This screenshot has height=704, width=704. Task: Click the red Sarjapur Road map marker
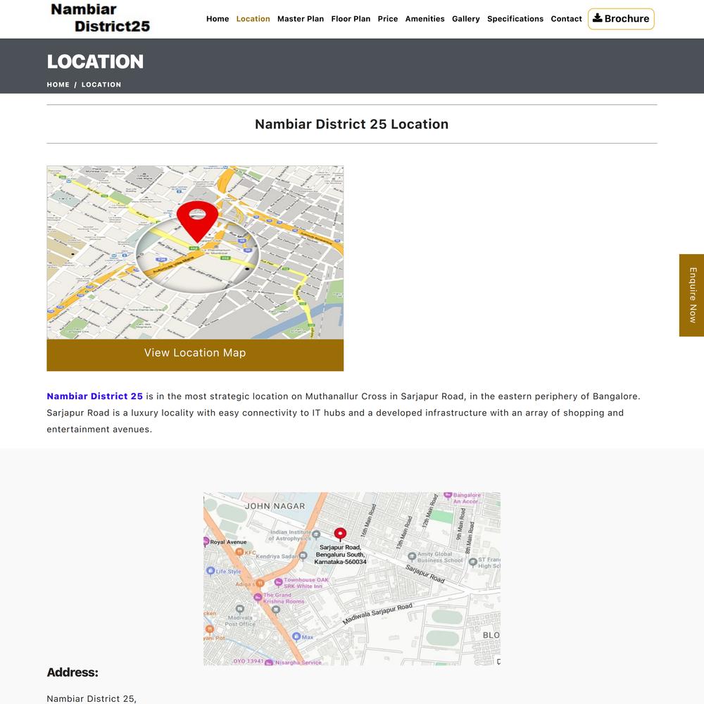340,534
